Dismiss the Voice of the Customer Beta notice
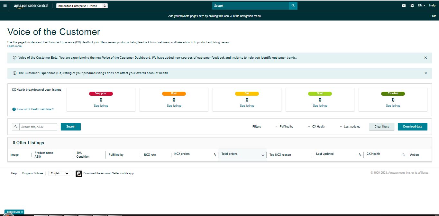The width and height of the screenshot is (439, 216). 425,58
